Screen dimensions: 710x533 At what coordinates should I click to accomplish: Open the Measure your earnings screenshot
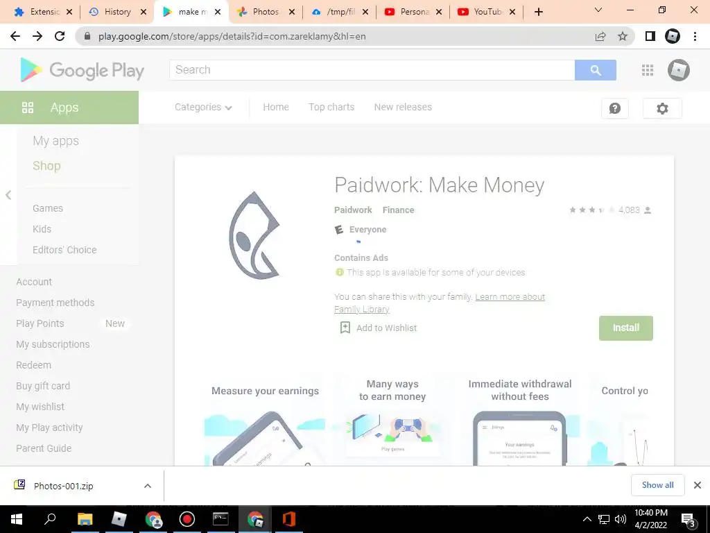[265, 420]
